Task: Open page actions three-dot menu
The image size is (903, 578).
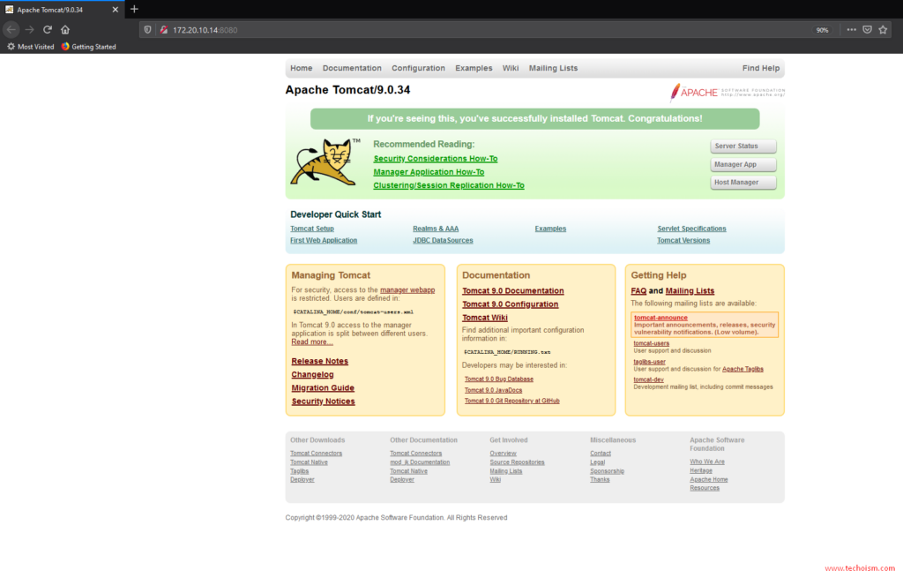Action: pos(851,29)
